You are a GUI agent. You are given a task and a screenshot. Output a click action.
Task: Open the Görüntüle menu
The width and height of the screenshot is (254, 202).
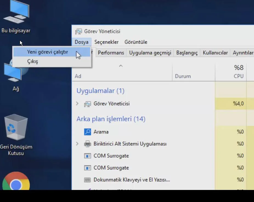136,42
